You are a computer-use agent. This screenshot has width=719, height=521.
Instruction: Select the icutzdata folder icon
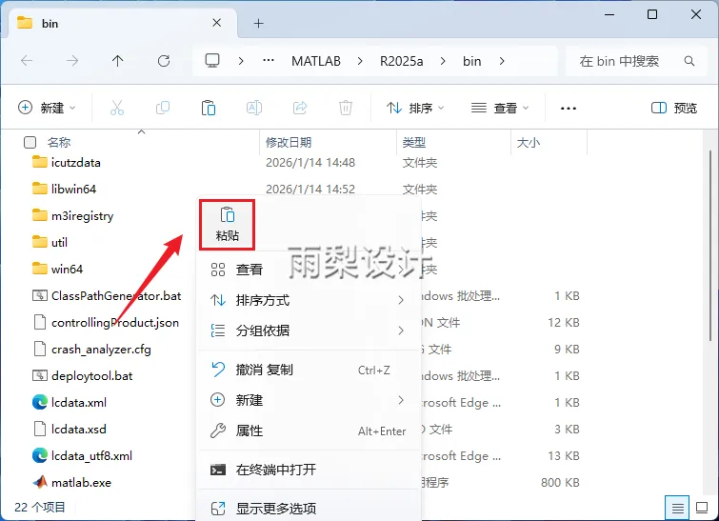point(40,162)
